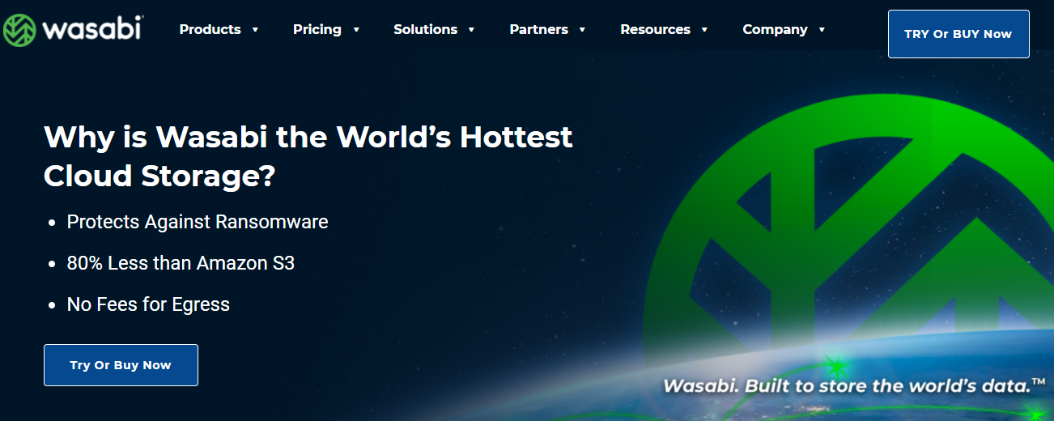Image resolution: width=1054 pixels, height=421 pixels.
Task: Click the Wasabi logo in the header
Action: pos(73,30)
